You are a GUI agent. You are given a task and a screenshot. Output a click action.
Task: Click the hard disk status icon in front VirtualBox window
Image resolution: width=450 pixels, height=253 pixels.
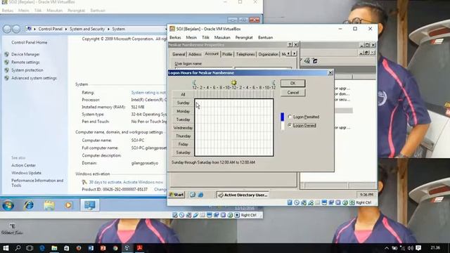290,202
